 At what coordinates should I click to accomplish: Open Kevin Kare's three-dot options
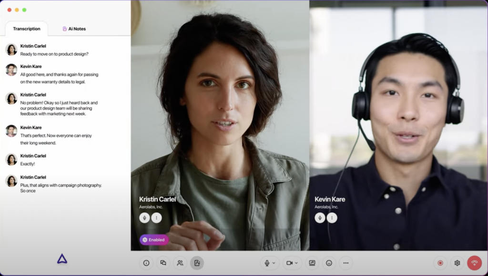(x=332, y=217)
